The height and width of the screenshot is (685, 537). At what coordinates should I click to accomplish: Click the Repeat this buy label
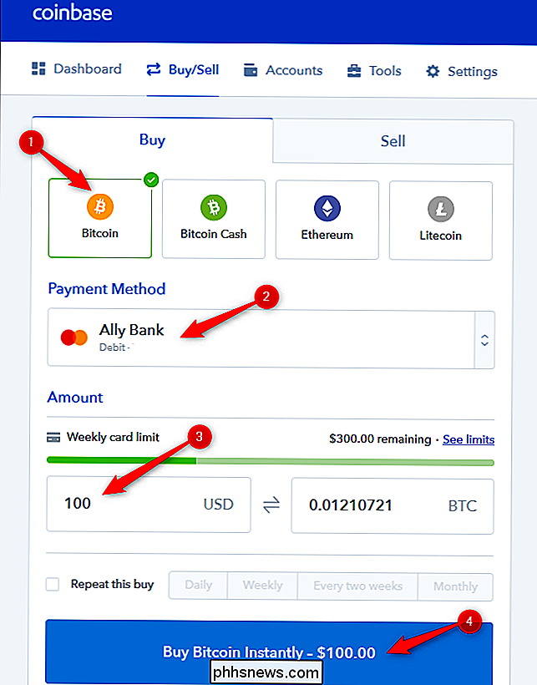[x=112, y=584]
